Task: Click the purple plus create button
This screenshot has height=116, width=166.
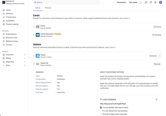Action: click(160, 2)
